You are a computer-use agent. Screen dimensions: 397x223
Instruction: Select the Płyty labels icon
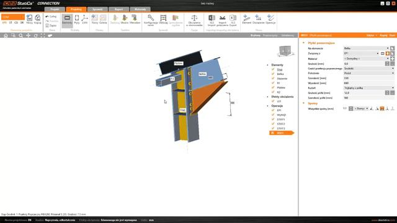77,19
